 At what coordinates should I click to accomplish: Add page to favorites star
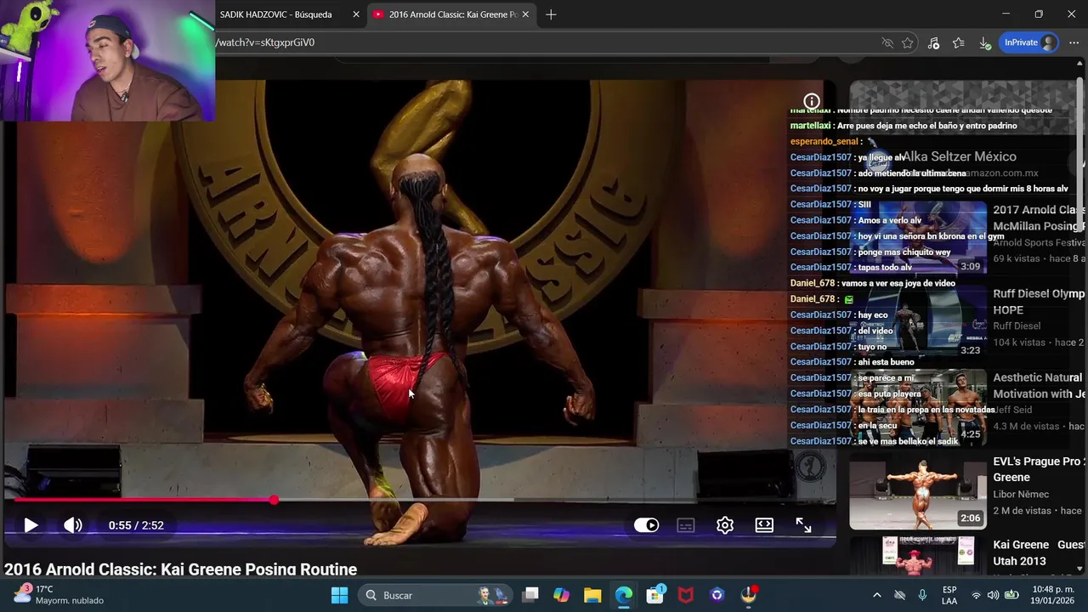point(908,42)
